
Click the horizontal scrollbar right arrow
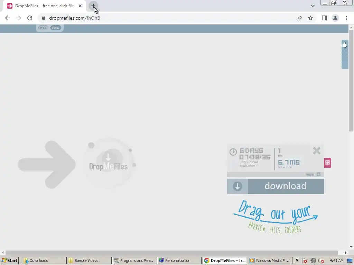point(346,252)
